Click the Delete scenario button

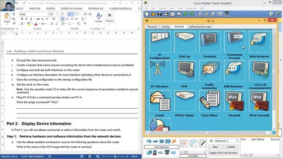click(231, 147)
